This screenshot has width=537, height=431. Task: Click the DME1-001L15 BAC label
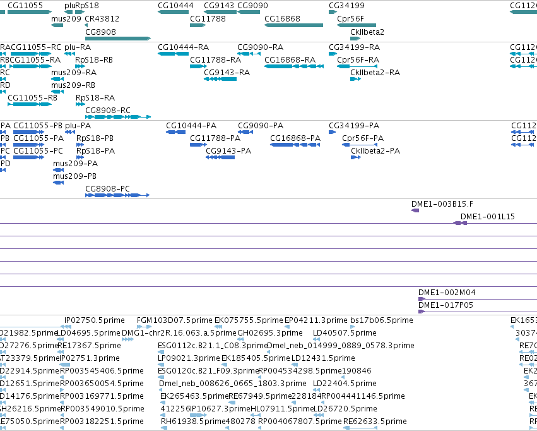click(488, 216)
